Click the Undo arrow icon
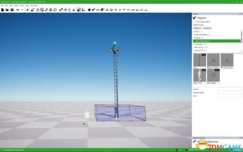243x152 pixels. [18, 10]
